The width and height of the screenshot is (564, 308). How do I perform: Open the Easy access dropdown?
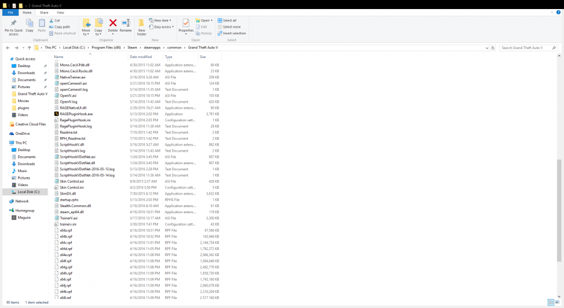tap(161, 27)
